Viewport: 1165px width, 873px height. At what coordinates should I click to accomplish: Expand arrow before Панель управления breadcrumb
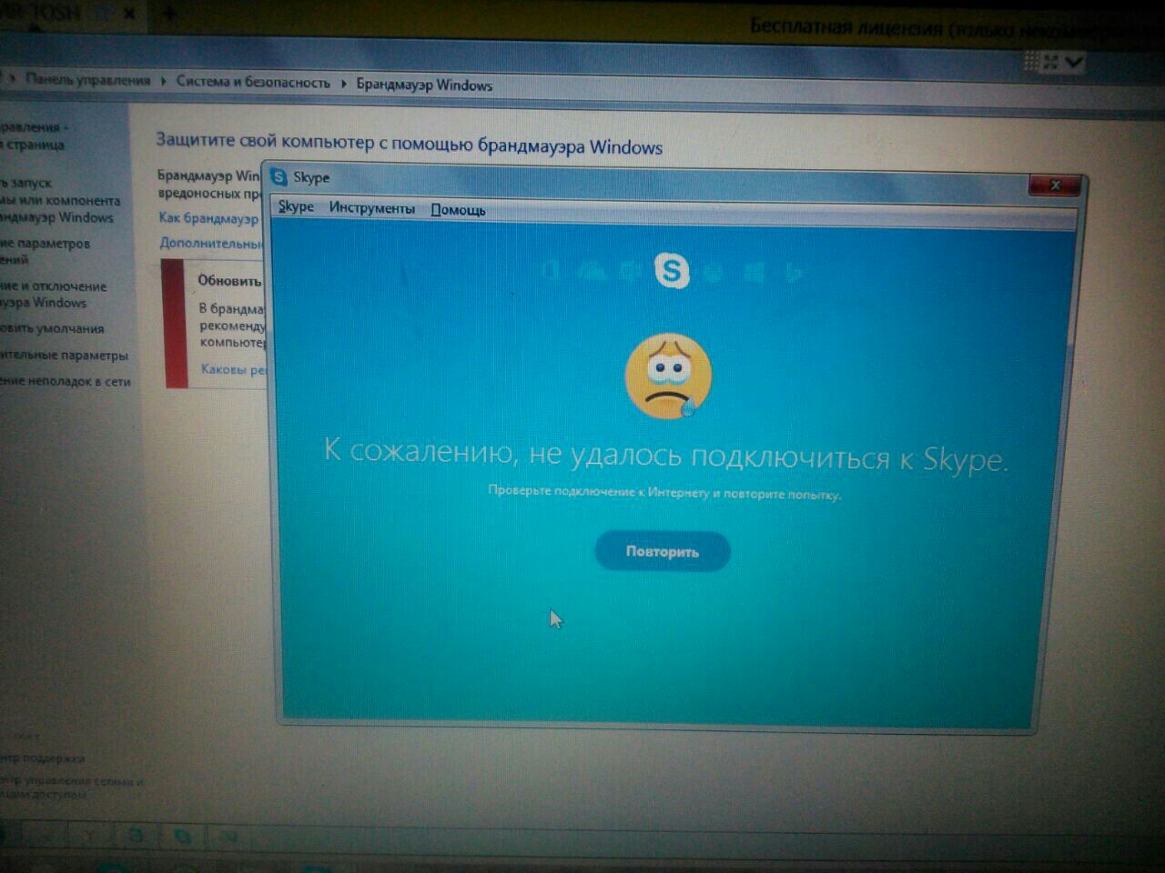pos(13,79)
